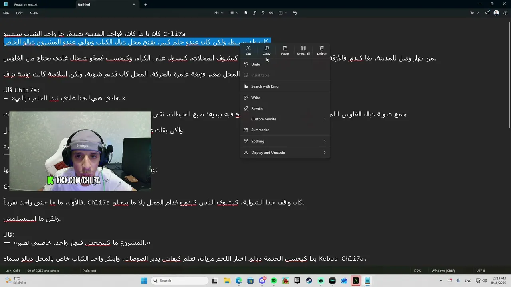
Task: Click the Kebab Chli7a text line
Action: pyautogui.click(x=185, y=259)
